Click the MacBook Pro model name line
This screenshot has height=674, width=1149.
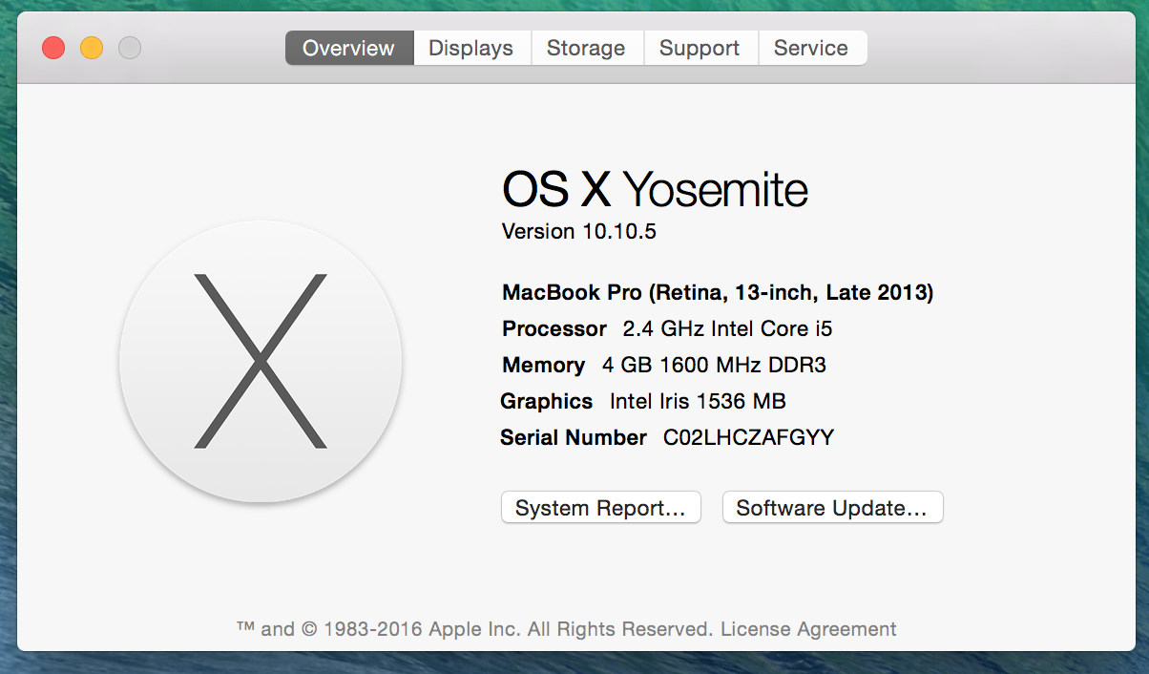click(x=718, y=292)
